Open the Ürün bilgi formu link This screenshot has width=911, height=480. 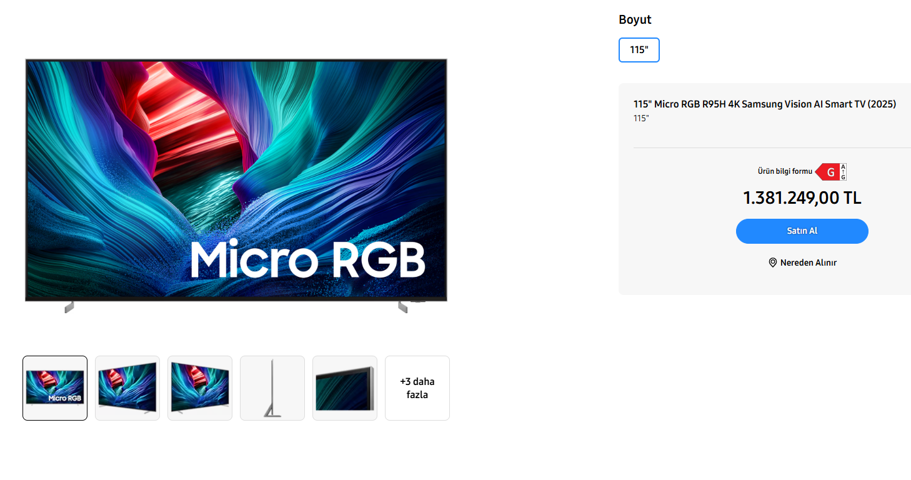[785, 171]
